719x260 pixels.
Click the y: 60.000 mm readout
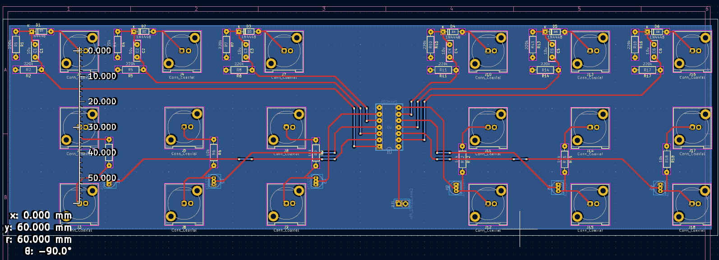(x=38, y=227)
